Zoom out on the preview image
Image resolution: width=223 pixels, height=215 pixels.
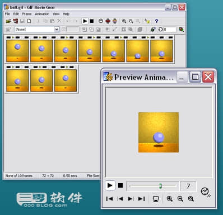tap(180, 199)
